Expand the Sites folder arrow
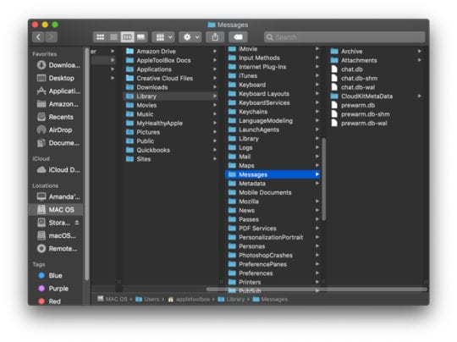The image size is (457, 342). (x=215, y=159)
